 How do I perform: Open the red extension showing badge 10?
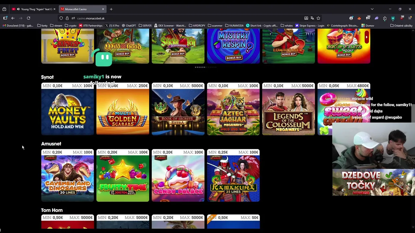[x=402, y=18]
